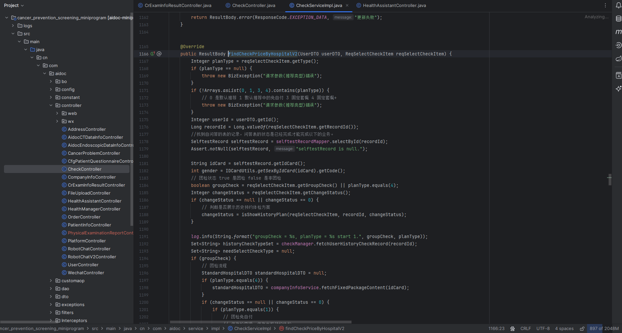Expand the bo package
Image resolution: width=622 pixels, height=333 pixels.
coord(51,81)
